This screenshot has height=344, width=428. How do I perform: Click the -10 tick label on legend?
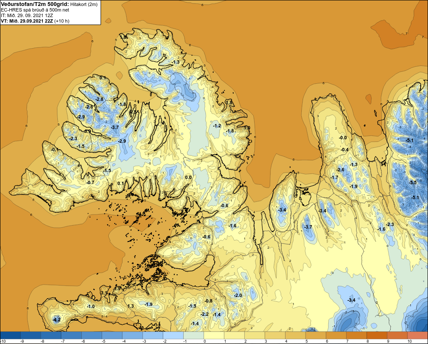pyautogui.click(x=3, y=341)
